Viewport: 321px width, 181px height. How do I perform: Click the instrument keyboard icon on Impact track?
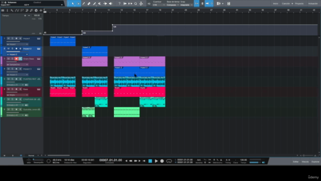tap(39, 39)
